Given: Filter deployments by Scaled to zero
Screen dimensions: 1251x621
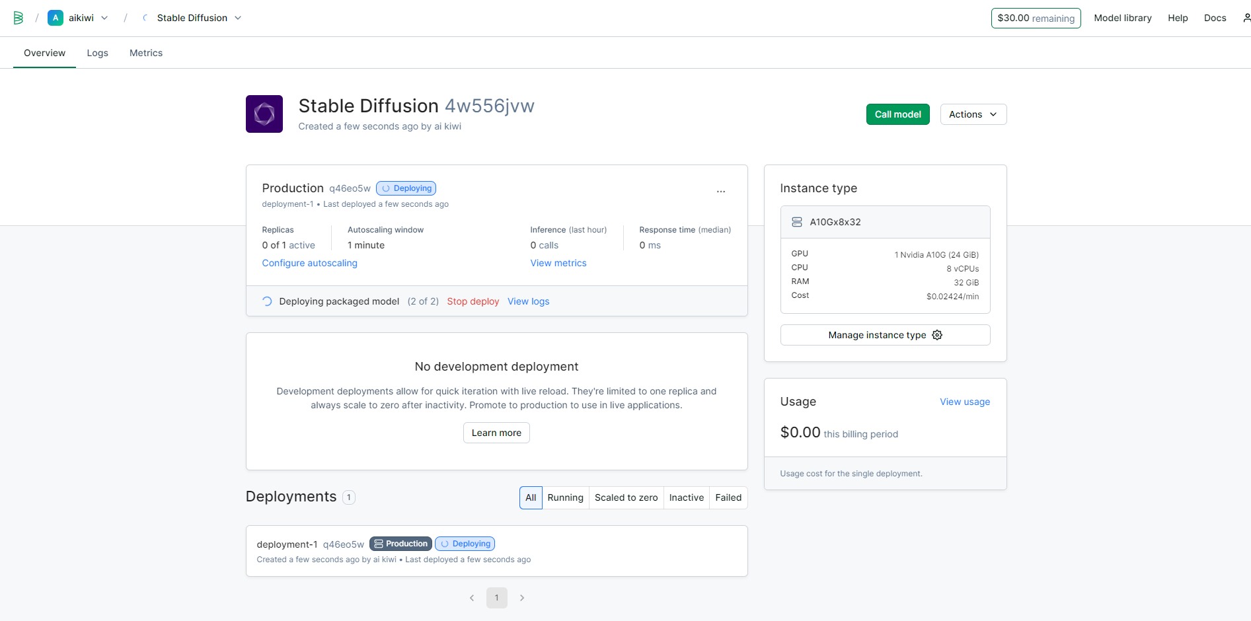Looking at the screenshot, I should pos(626,497).
